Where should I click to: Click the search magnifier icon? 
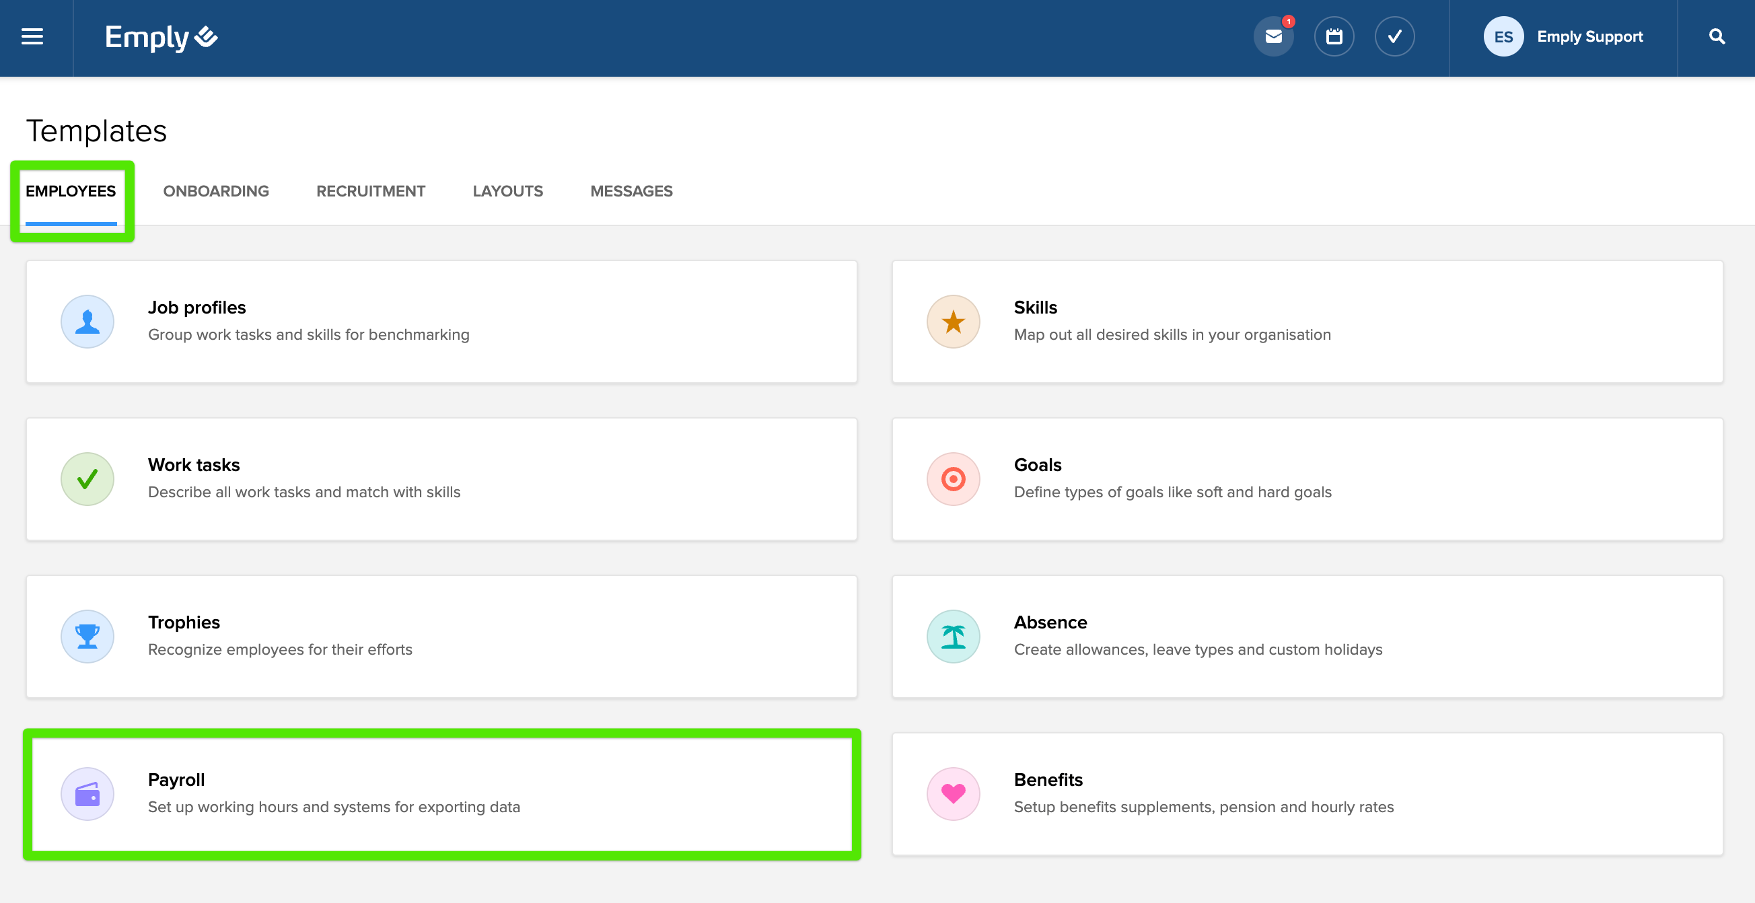(1716, 37)
